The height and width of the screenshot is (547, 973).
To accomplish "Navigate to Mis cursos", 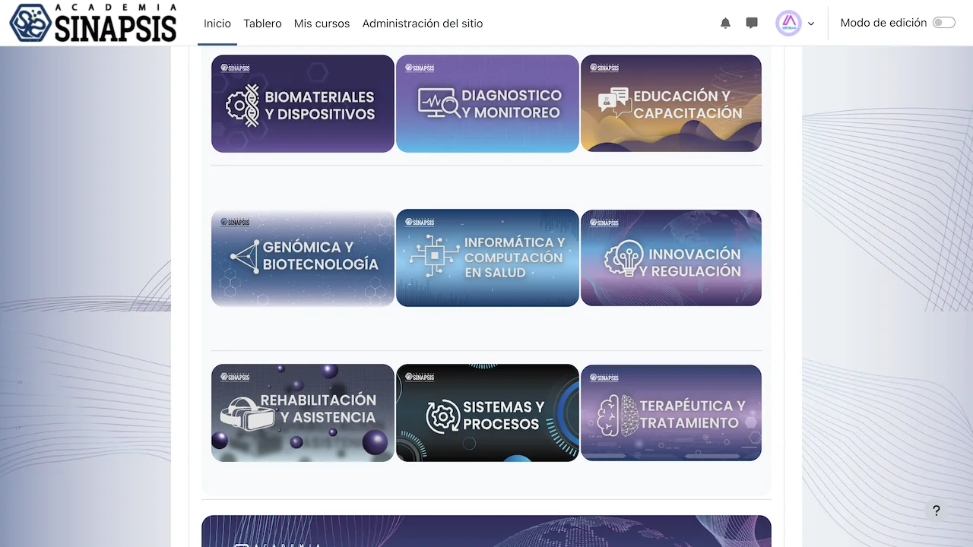I will pyautogui.click(x=322, y=24).
